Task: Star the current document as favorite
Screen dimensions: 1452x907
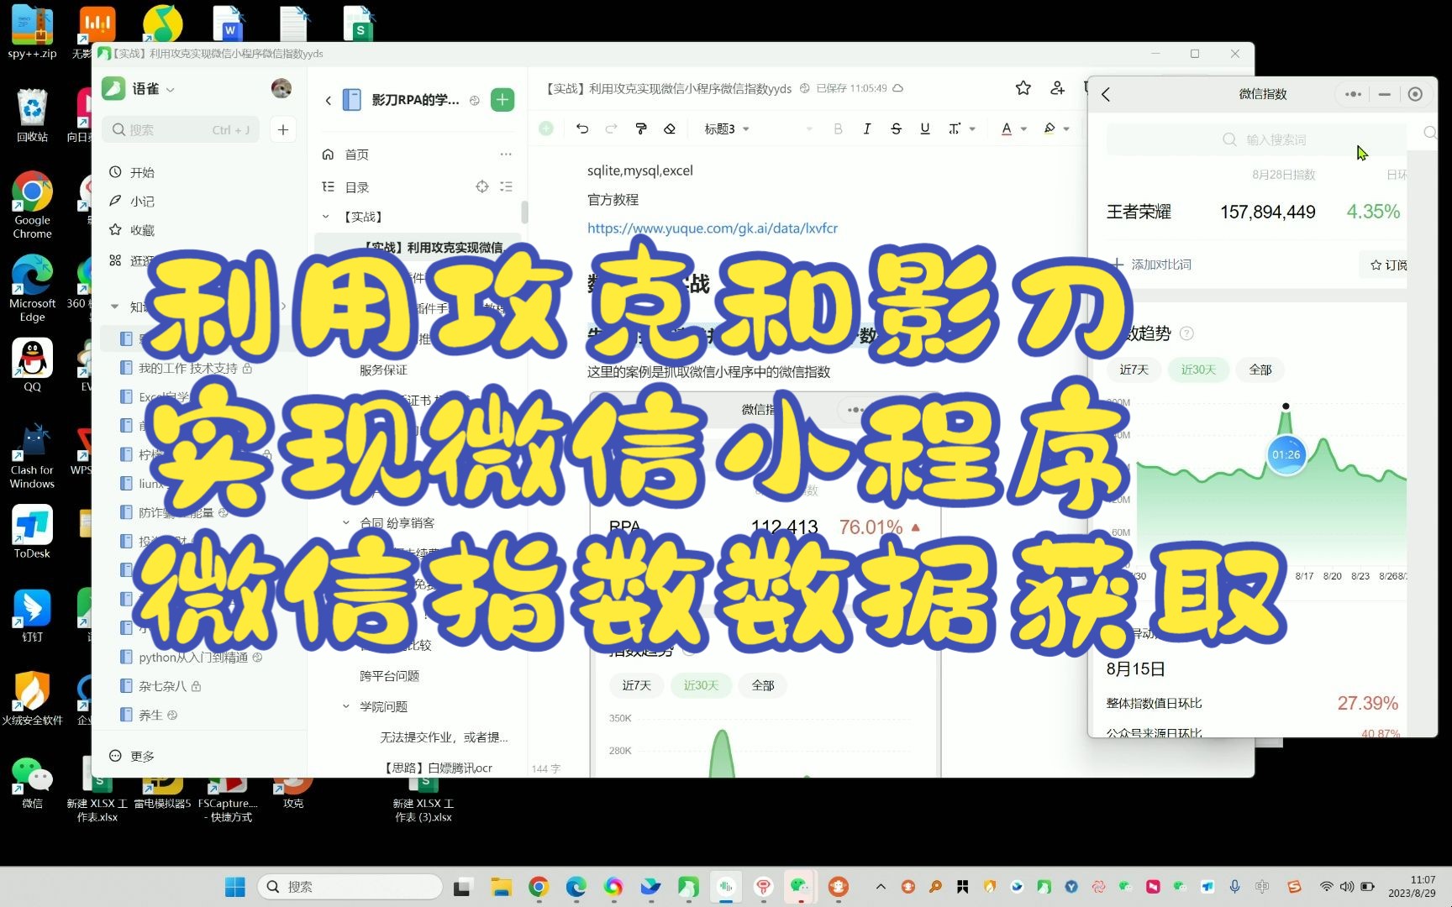Action: point(1023,88)
